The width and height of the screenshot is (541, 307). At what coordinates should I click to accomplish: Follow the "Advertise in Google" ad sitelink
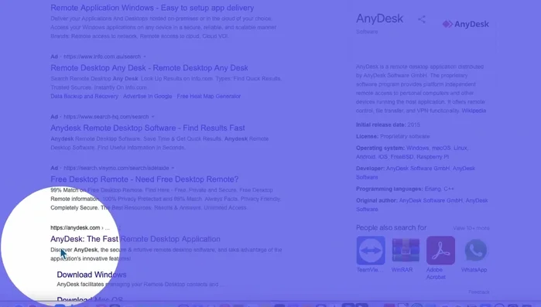pos(147,96)
